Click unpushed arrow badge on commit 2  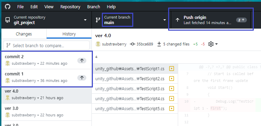click(82, 61)
